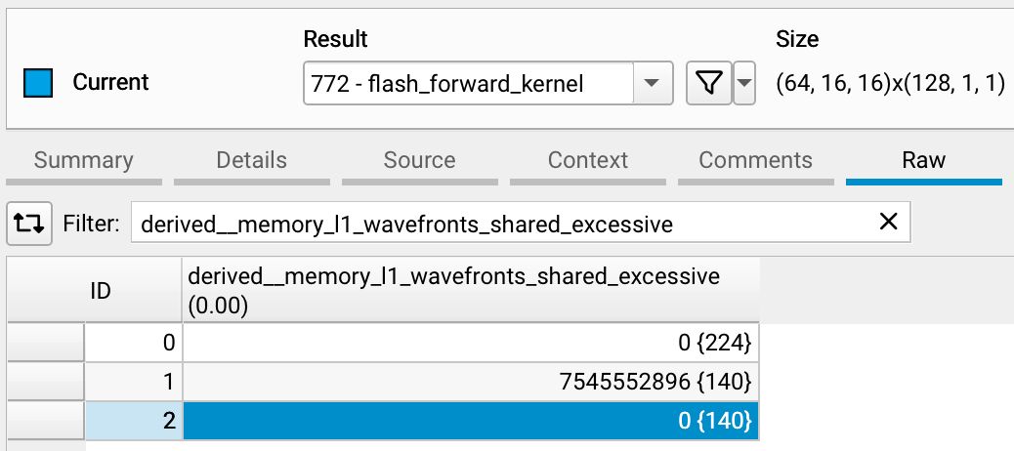Expand the filter options arrow
1014x451 pixels.
tap(746, 85)
